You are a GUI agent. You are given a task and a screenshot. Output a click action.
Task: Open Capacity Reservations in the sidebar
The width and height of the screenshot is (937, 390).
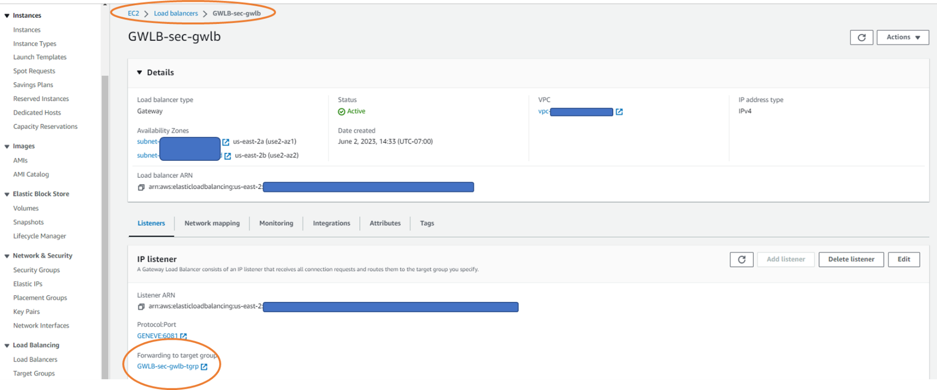[x=45, y=127]
